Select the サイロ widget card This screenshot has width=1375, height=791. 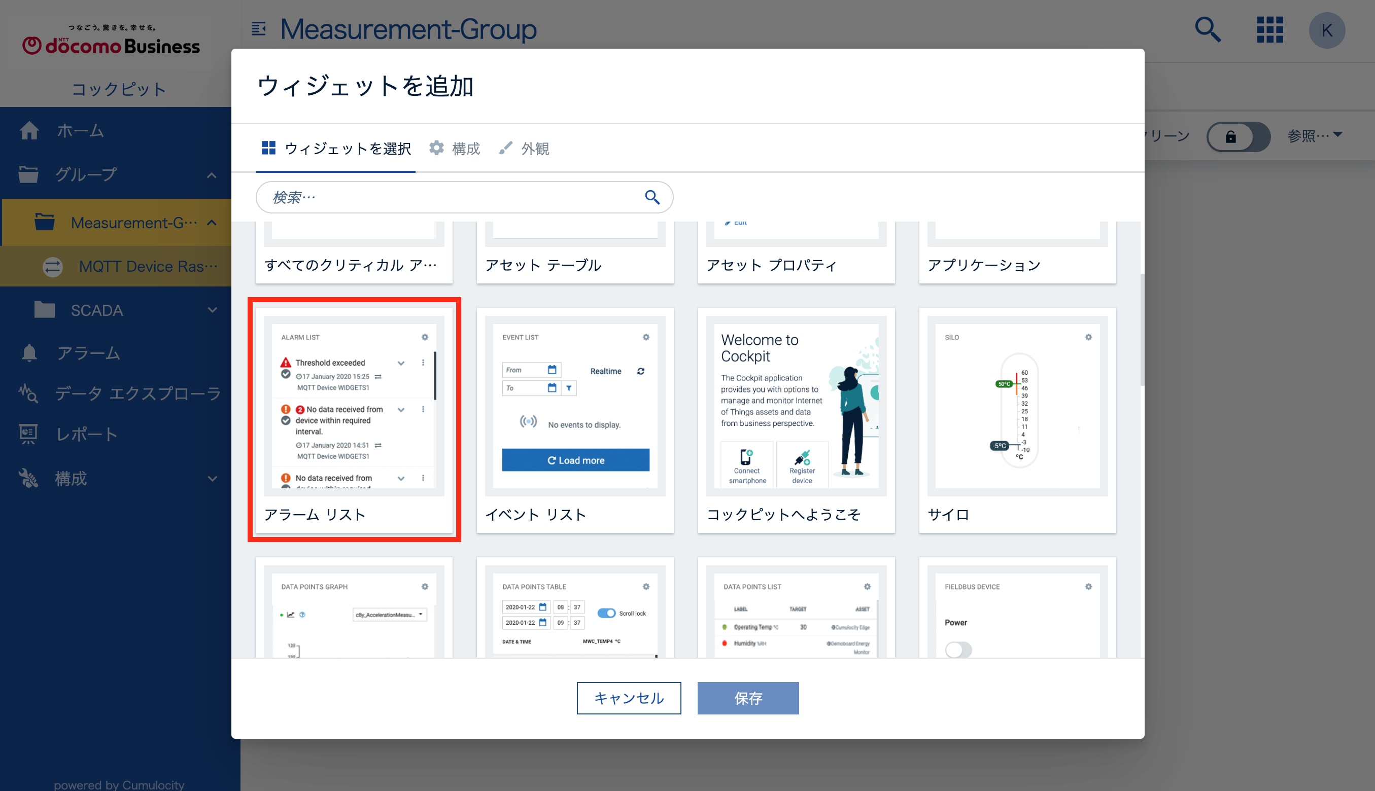click(1017, 420)
